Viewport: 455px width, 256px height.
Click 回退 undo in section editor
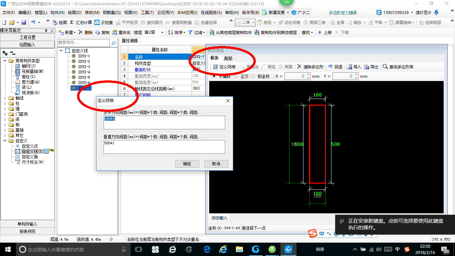[x=335, y=67]
